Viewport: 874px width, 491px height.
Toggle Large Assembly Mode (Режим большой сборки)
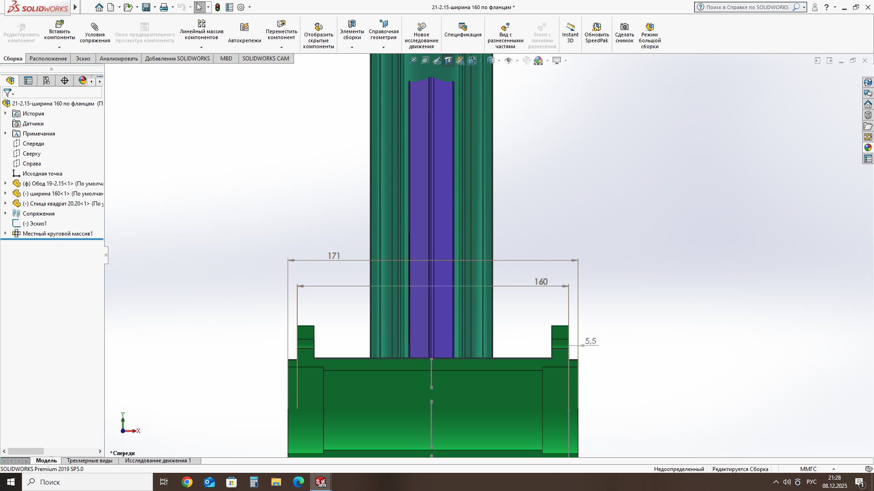click(x=650, y=34)
